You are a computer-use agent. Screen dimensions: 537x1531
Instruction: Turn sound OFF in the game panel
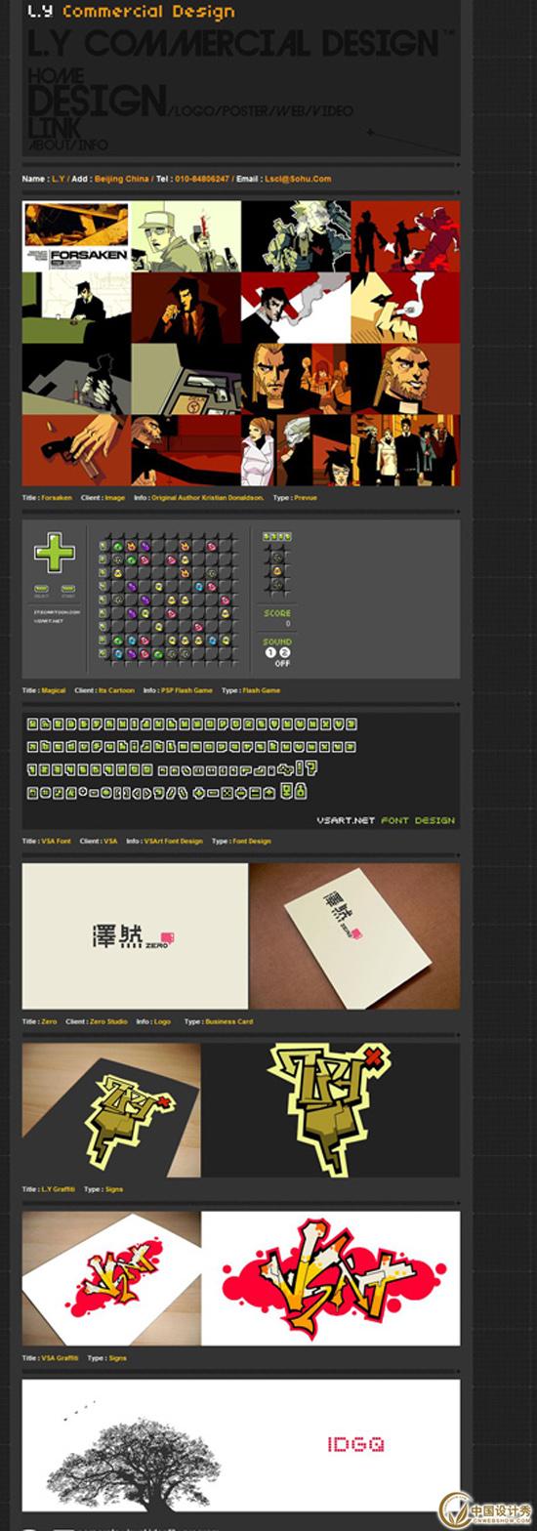tap(282, 664)
